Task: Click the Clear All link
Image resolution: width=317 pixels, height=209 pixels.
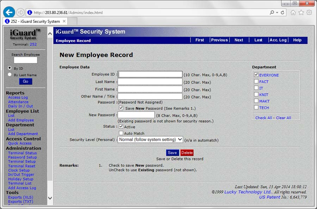Action: [284, 118]
